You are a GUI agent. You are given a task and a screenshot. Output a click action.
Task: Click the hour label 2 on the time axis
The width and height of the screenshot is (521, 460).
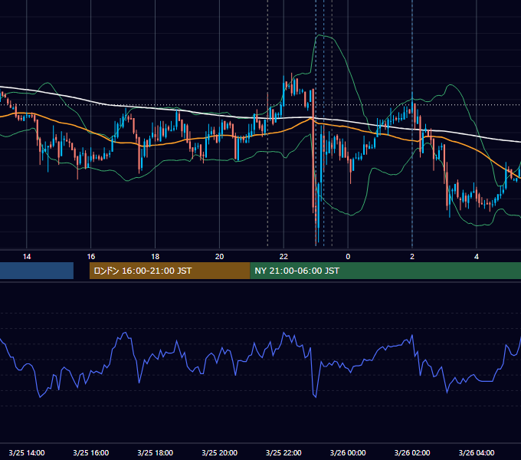(x=412, y=257)
